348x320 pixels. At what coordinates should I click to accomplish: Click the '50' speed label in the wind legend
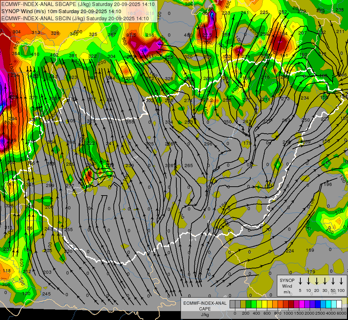(x=333, y=290)
